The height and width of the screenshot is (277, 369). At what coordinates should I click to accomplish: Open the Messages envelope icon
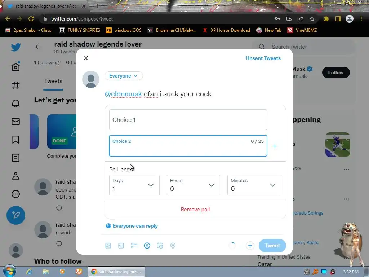point(16,122)
